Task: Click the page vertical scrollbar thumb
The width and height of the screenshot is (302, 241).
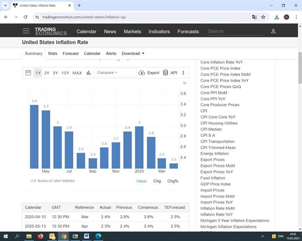Action: [300, 68]
